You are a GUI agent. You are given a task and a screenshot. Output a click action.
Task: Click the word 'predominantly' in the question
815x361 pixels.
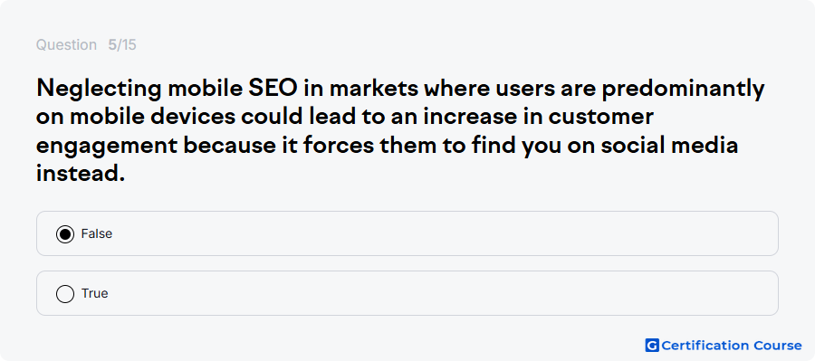[x=683, y=90]
